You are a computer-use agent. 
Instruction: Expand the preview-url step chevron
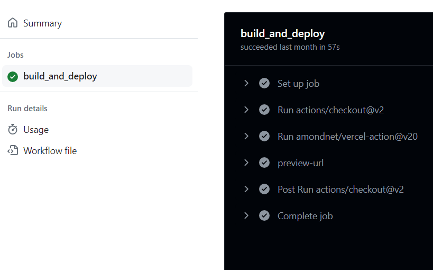click(x=246, y=163)
